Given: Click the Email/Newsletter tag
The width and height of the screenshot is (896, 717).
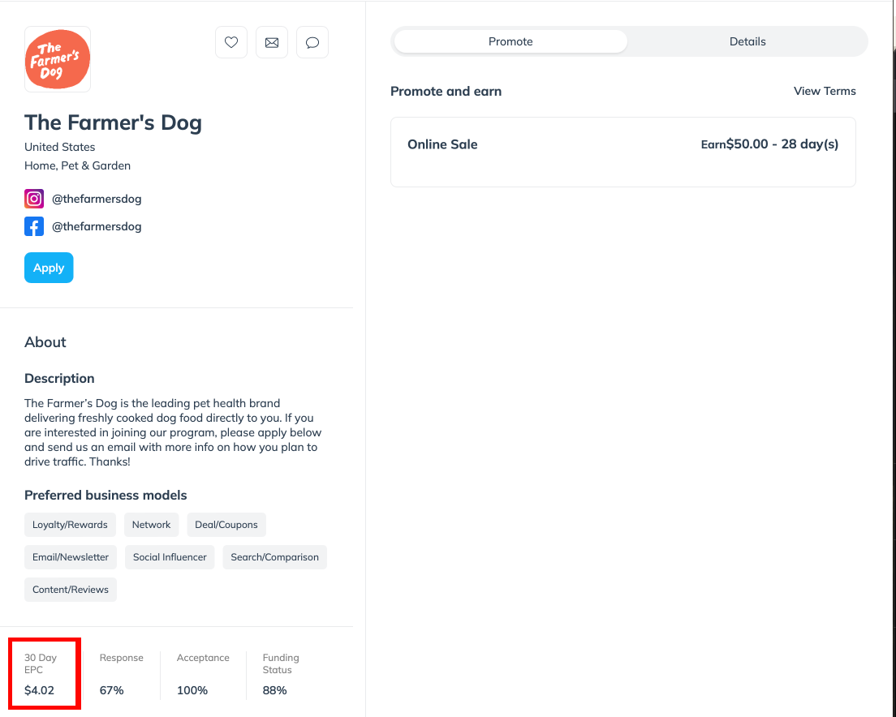Looking at the screenshot, I should point(71,557).
